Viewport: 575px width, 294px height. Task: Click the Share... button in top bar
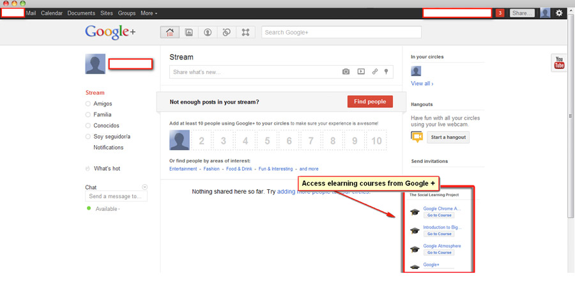click(x=522, y=13)
